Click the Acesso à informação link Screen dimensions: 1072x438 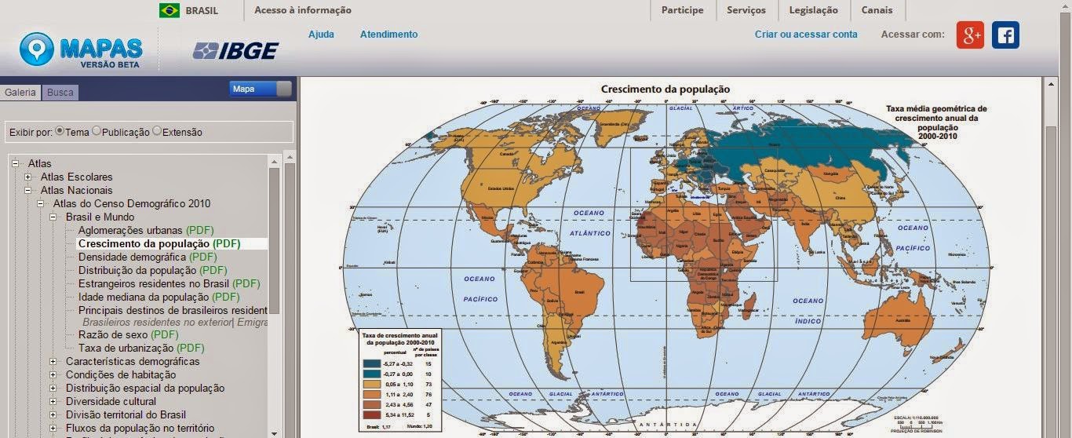point(303,10)
